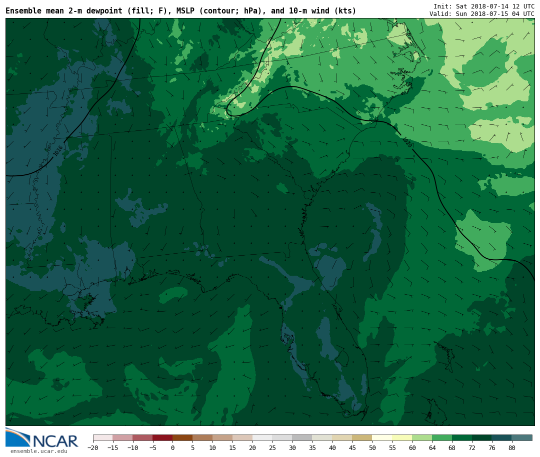
Task: Click the NCAR logo
Action: (42, 438)
